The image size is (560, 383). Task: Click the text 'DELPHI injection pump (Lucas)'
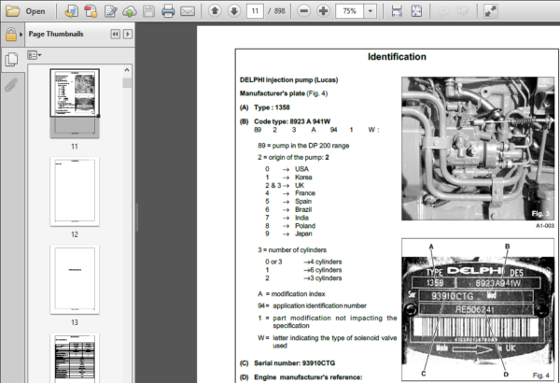tap(289, 80)
